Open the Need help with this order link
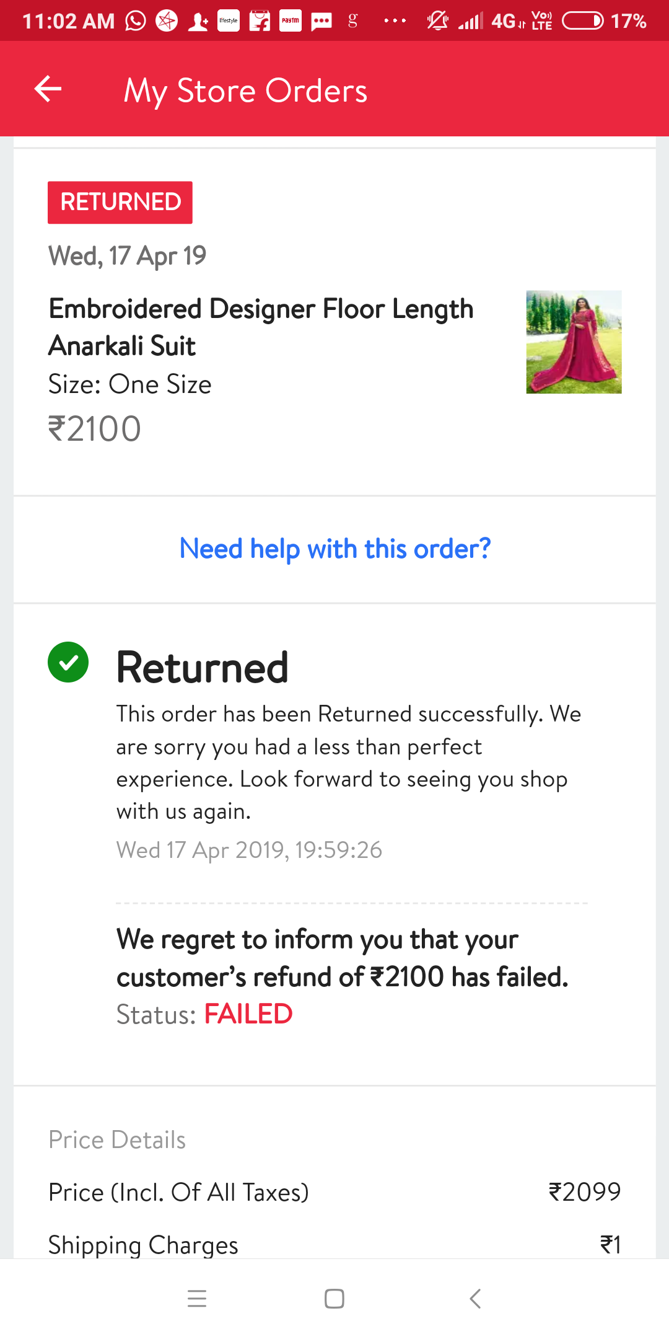Screen dimensions: 669x1339 coord(334,549)
